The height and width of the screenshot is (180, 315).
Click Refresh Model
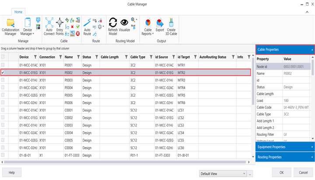[x=113, y=27]
